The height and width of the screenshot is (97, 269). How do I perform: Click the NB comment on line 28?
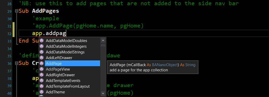pyautogui.click(x=129, y=3)
